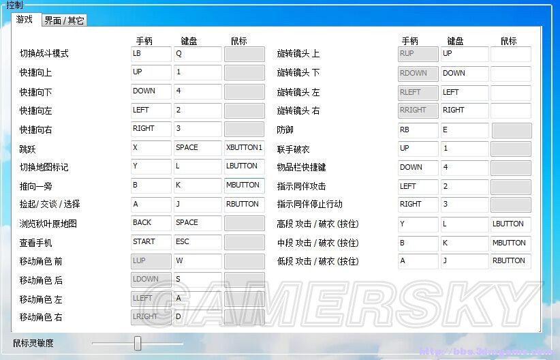This screenshot has height=360, width=560.
Task: Click 手柄 RB field for 防御
Action: click(x=418, y=130)
